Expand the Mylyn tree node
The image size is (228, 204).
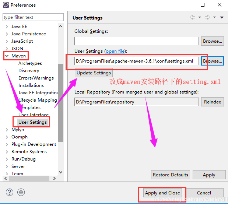7,130
